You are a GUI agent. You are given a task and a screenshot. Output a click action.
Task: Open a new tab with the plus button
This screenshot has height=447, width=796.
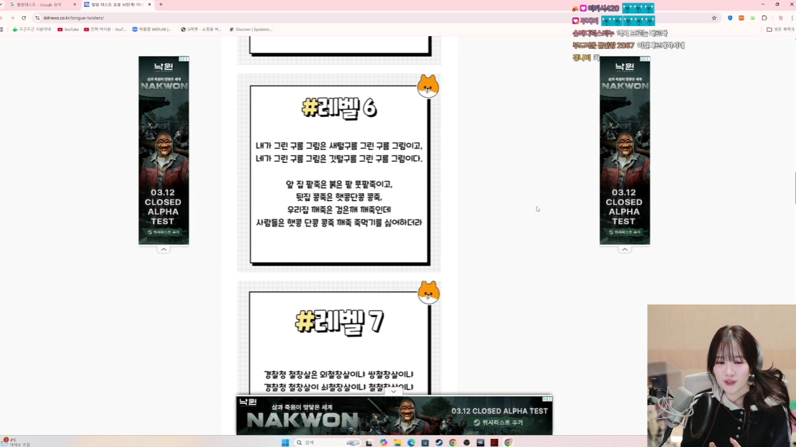click(161, 4)
